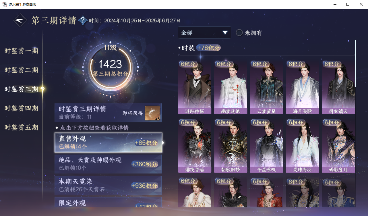Click the outfit list vertical scrollbar
The height and width of the screenshot is (216, 368).
click(356, 64)
